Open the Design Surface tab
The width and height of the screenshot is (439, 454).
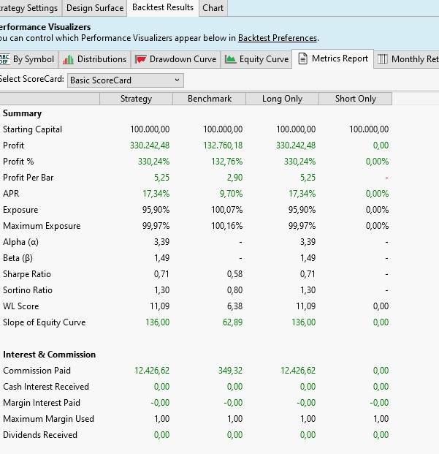94,8
